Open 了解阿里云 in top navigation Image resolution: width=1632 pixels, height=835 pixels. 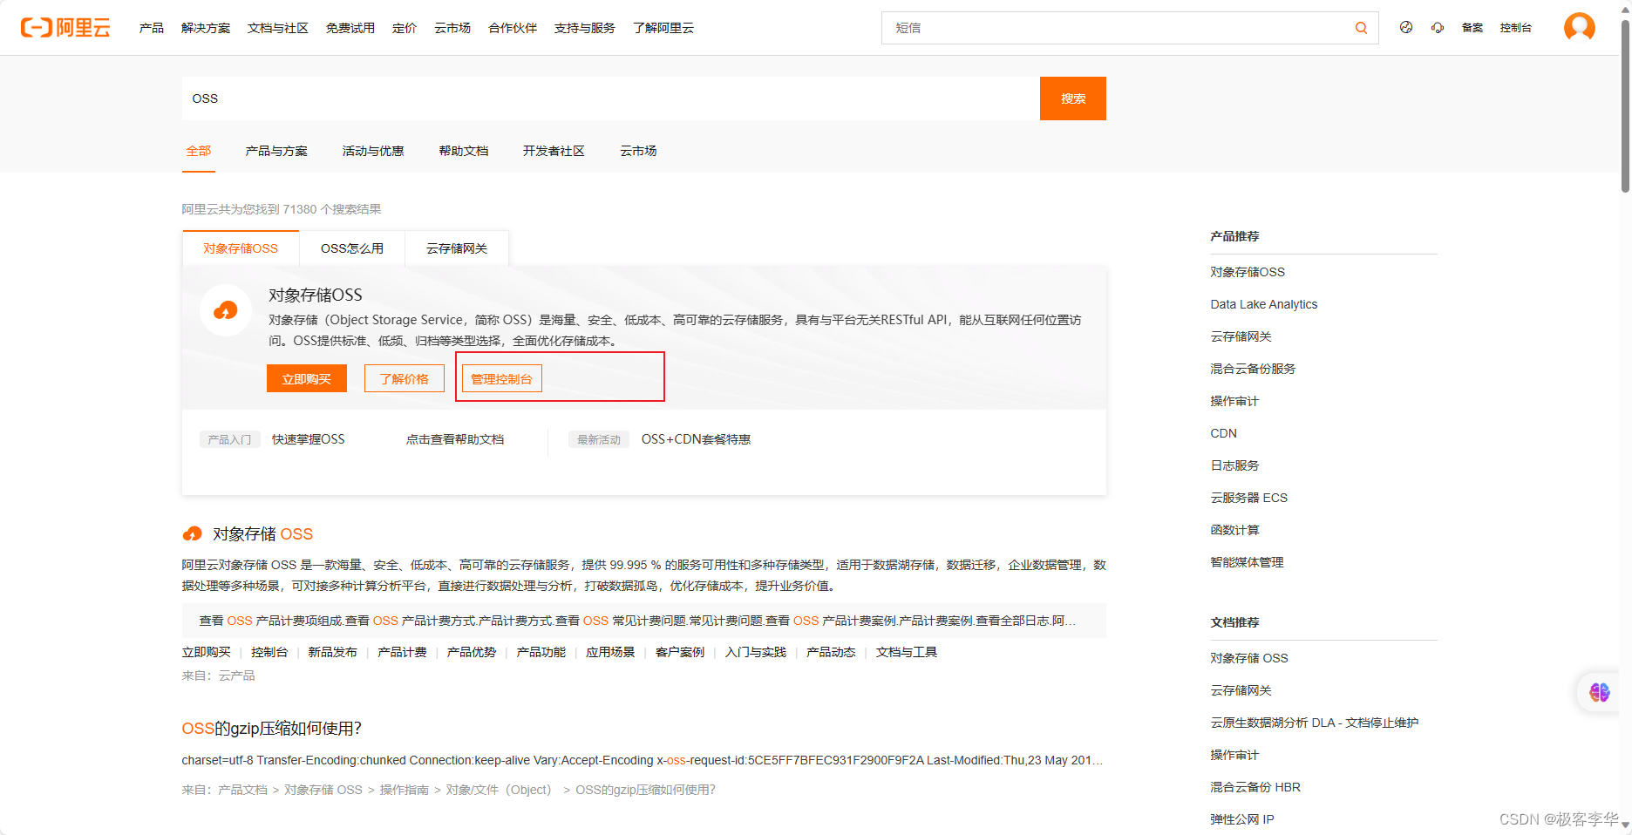(663, 28)
